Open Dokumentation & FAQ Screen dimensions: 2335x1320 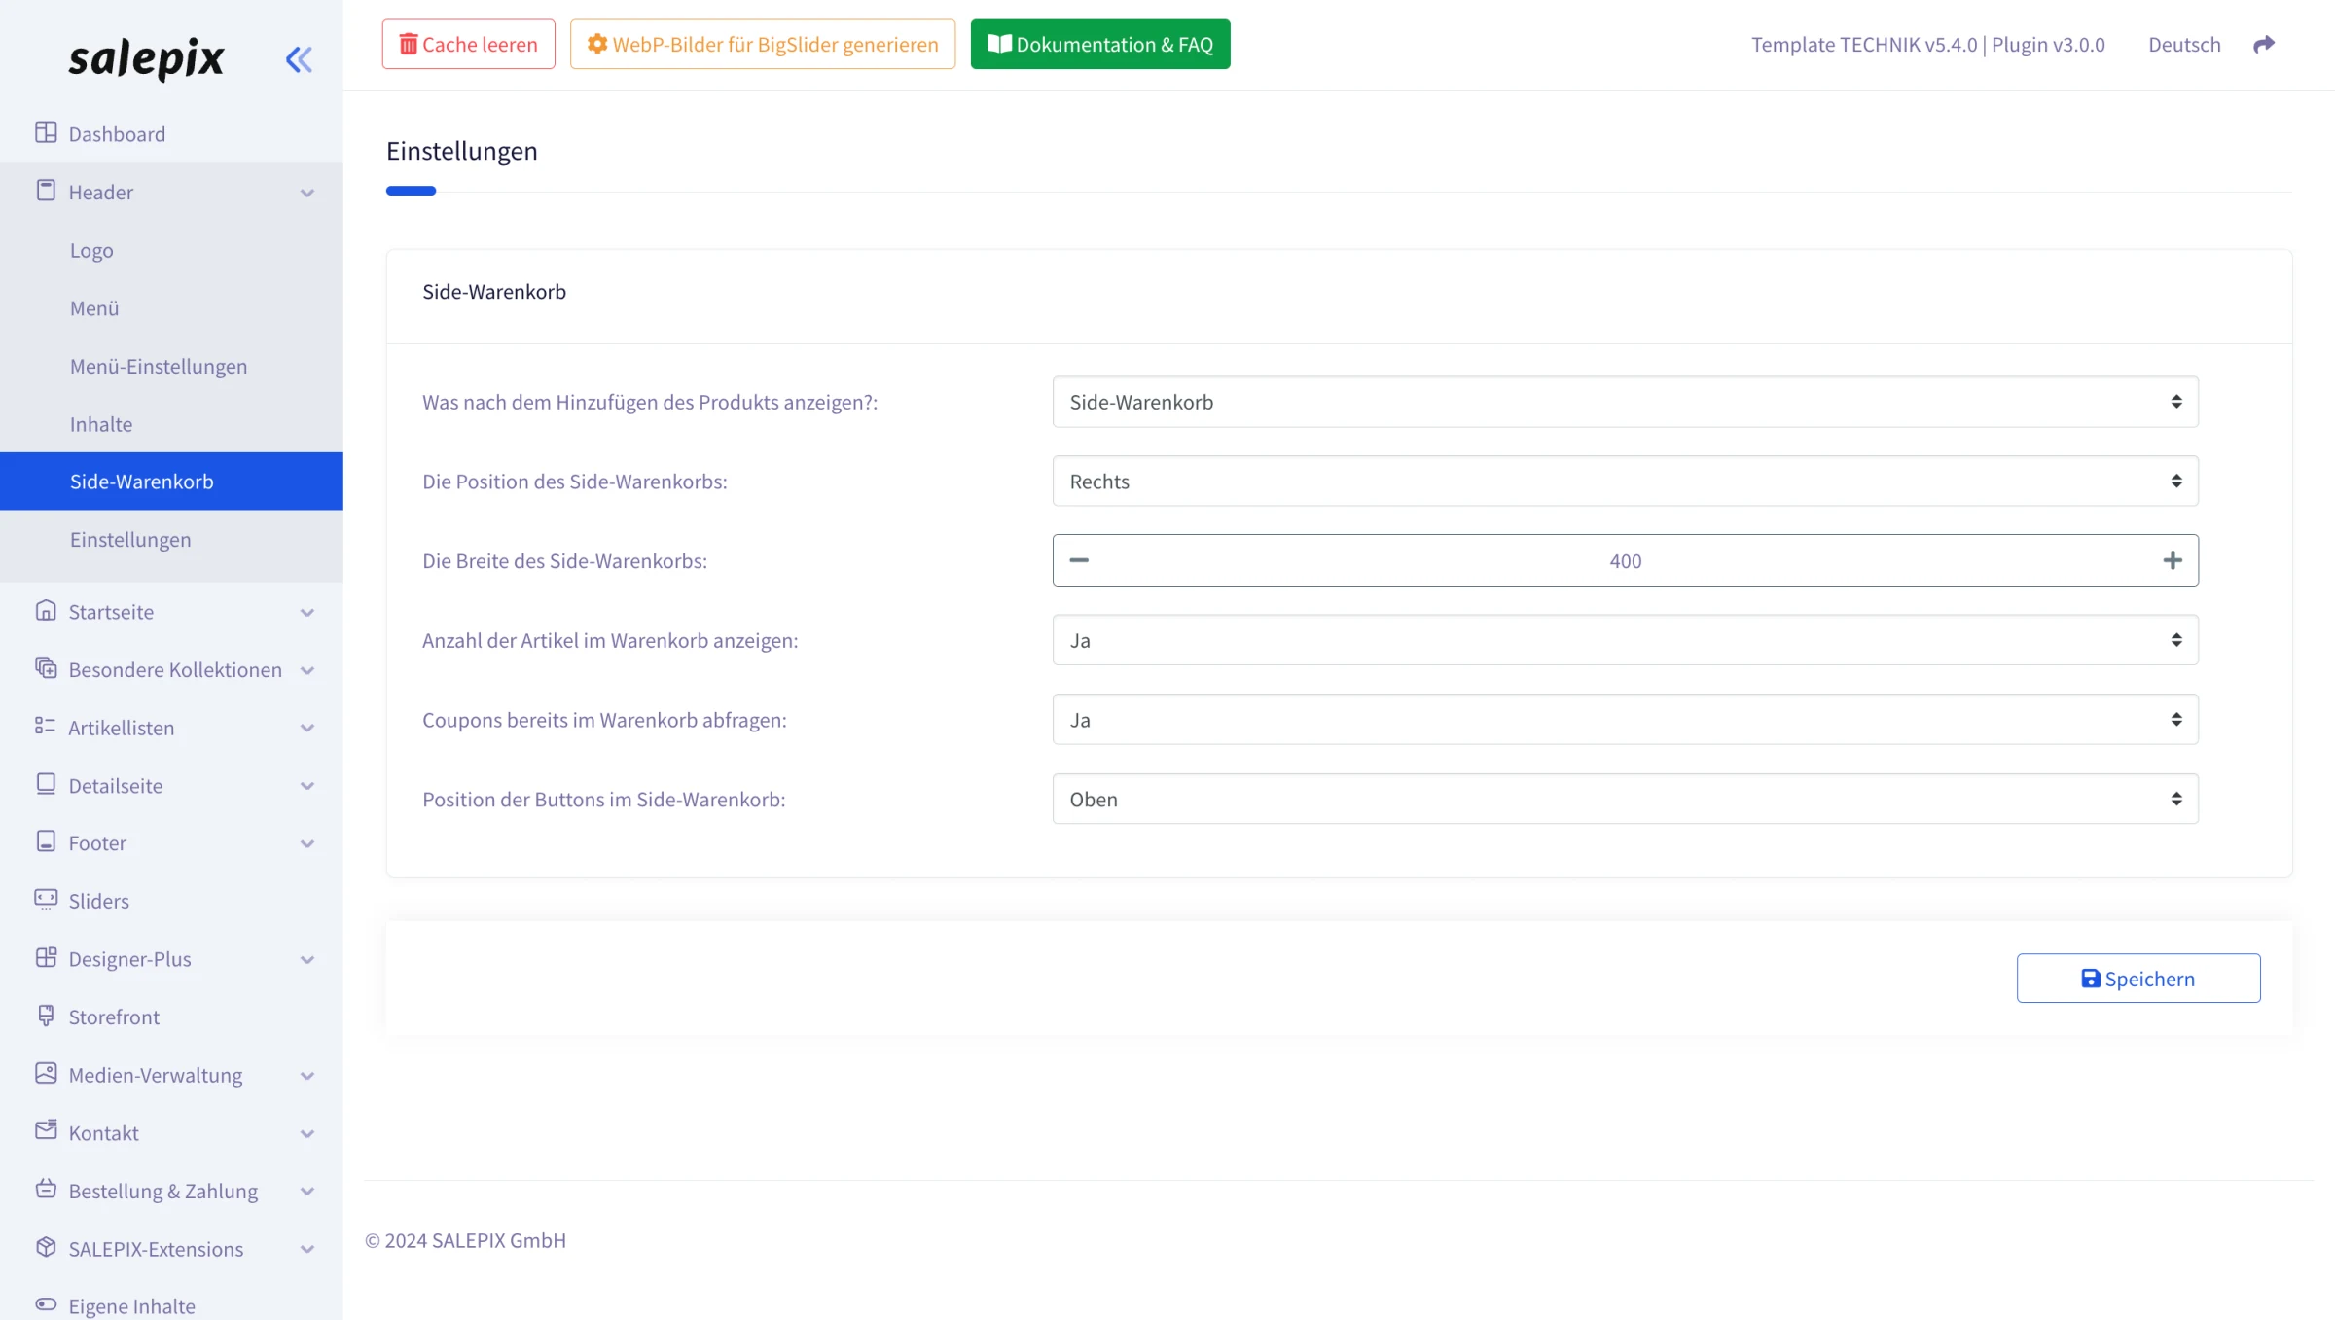click(x=1100, y=44)
